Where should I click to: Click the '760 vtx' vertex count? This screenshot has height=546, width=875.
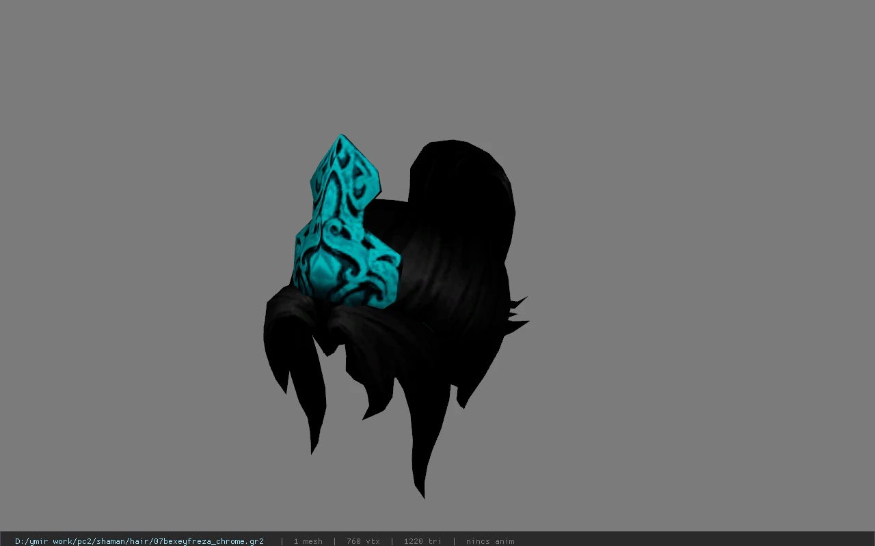click(x=363, y=541)
